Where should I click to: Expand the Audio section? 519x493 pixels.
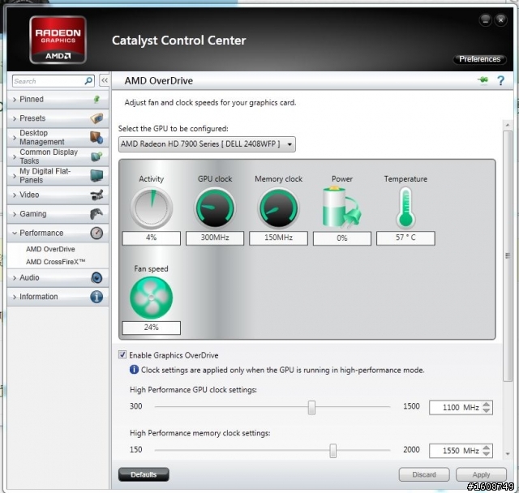pos(58,277)
